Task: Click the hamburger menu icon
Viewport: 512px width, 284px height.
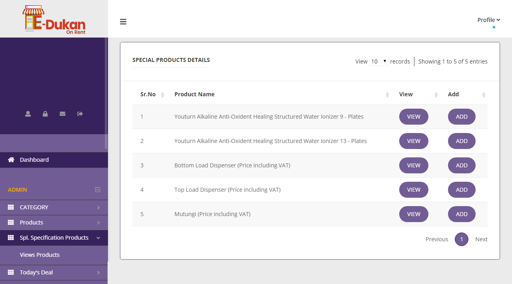Action: (123, 22)
